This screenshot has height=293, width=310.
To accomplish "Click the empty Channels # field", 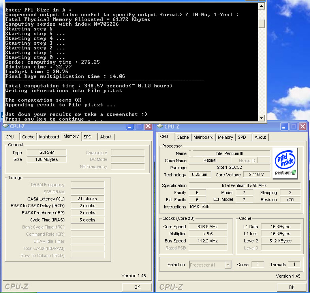I will 128,153.
